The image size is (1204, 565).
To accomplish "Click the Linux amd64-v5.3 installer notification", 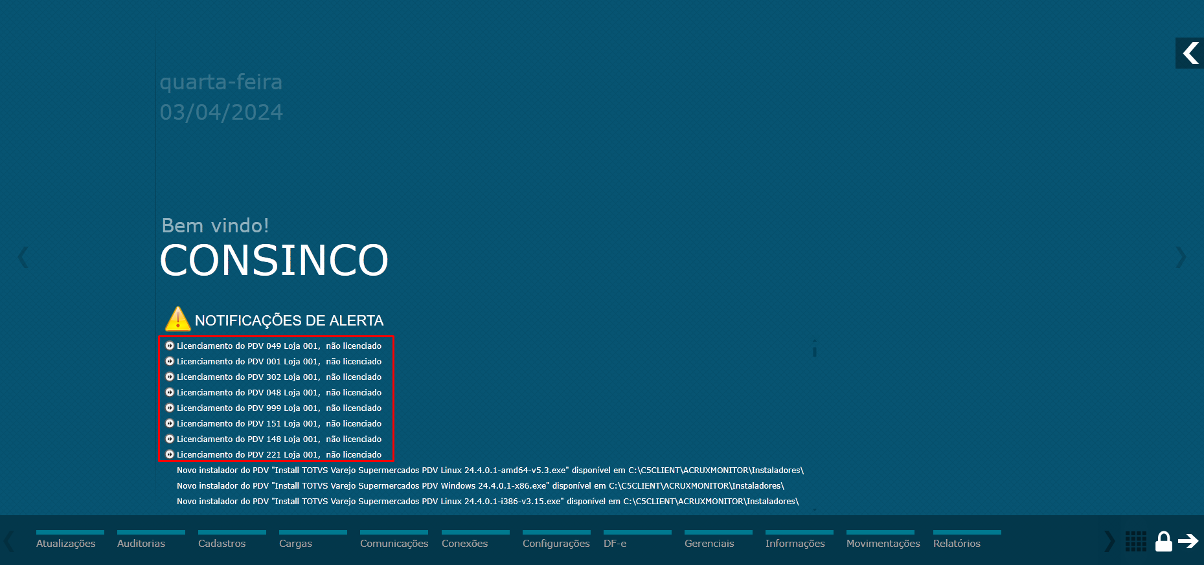I will click(x=490, y=470).
